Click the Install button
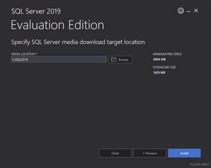 click(184, 153)
